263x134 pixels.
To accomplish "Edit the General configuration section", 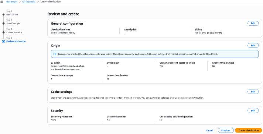I will [253, 24].
